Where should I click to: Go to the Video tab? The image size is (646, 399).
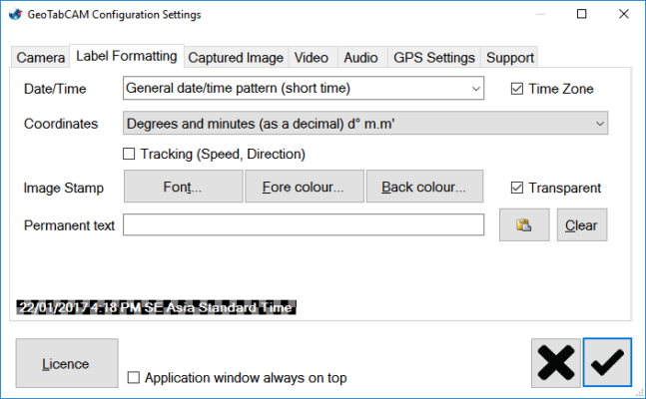312,58
